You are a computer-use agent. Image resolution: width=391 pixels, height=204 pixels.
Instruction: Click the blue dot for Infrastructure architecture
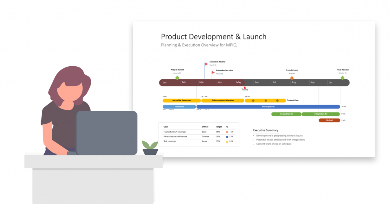(227, 137)
